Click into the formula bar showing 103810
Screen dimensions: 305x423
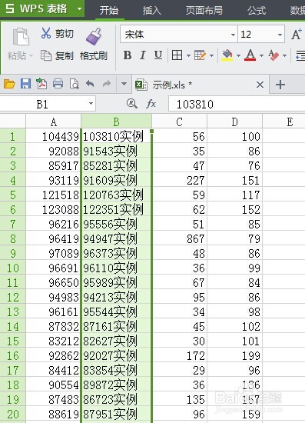[x=237, y=104]
